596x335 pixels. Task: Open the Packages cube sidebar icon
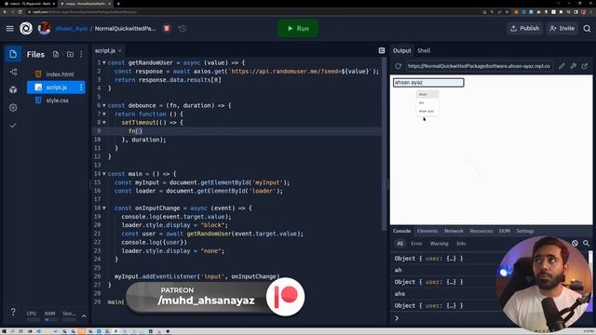[x=13, y=89]
